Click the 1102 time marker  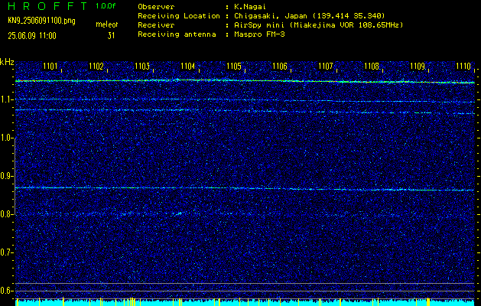pos(96,66)
